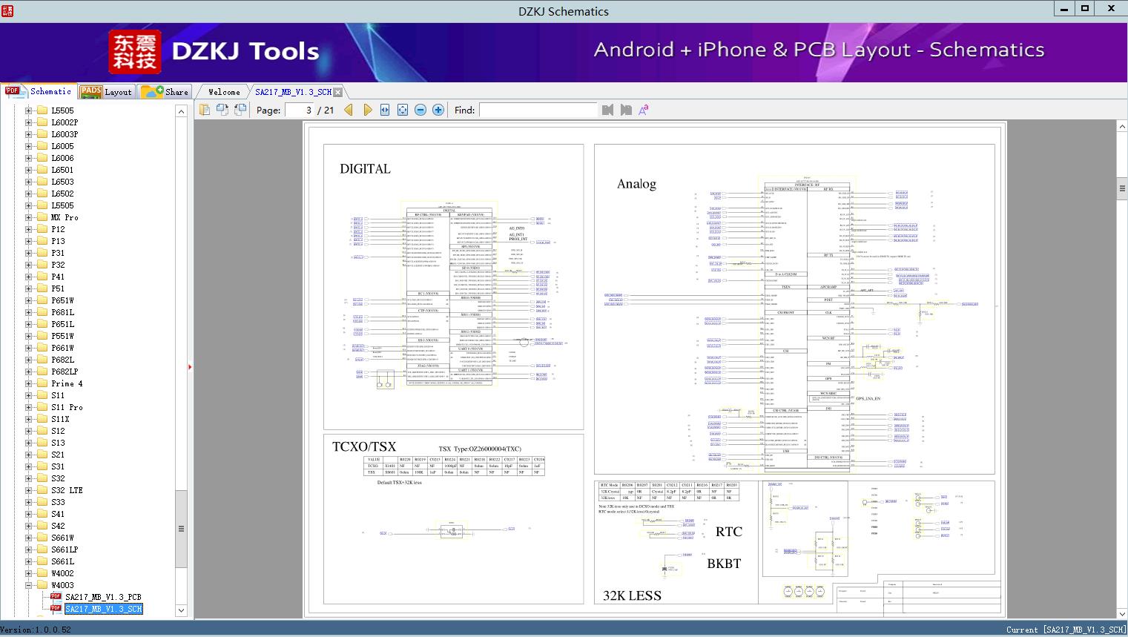Collapse the W4003 folder

(x=29, y=585)
